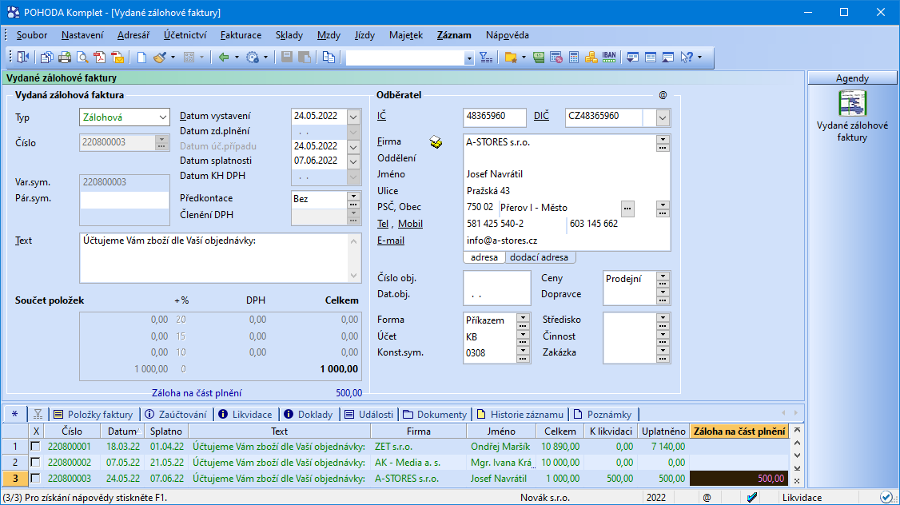Open Datum splatnosti calendar dropdown
This screenshot has width=900, height=505.
click(x=353, y=161)
